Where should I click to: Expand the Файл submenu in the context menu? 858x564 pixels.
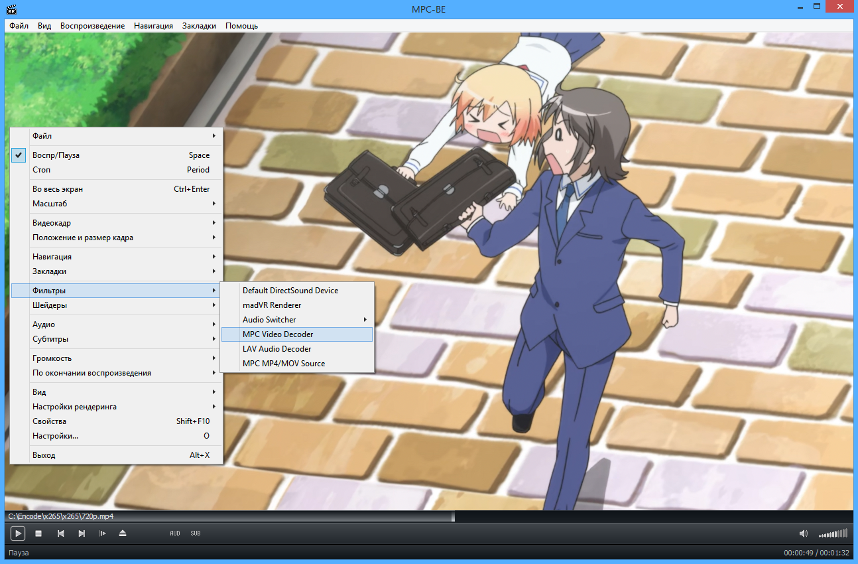(x=117, y=136)
